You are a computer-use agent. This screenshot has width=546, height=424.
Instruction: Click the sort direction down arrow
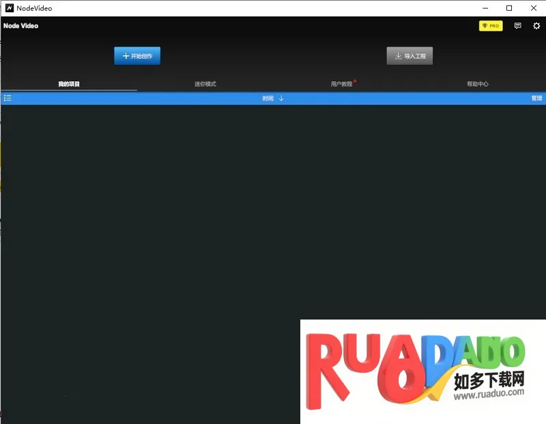tap(281, 98)
